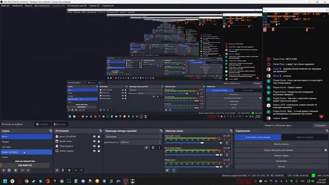The image size is (329, 185).
Task: Hide the 'Захват окна' source
Action: (x=94, y=141)
